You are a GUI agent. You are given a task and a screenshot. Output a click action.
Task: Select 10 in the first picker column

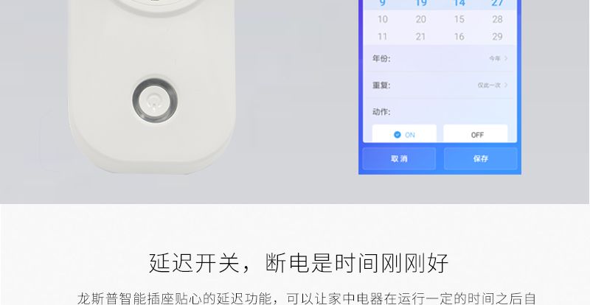click(x=382, y=19)
